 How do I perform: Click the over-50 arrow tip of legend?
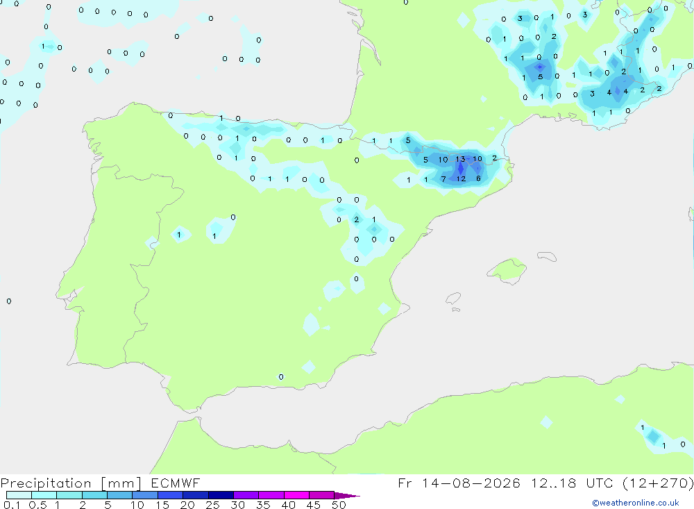click(x=347, y=496)
